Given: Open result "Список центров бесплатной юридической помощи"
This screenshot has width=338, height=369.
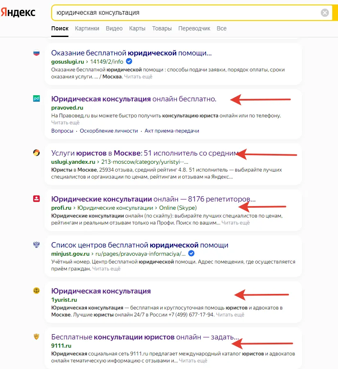Looking at the screenshot, I should (140, 245).
